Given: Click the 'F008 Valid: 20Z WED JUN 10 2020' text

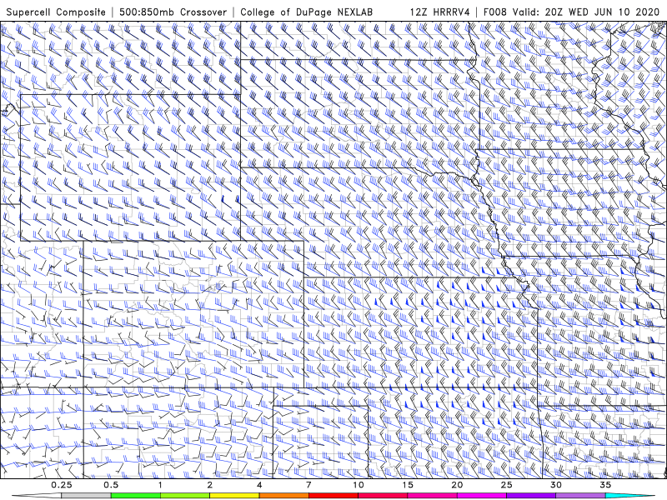Looking at the screenshot, I should tap(571, 12).
